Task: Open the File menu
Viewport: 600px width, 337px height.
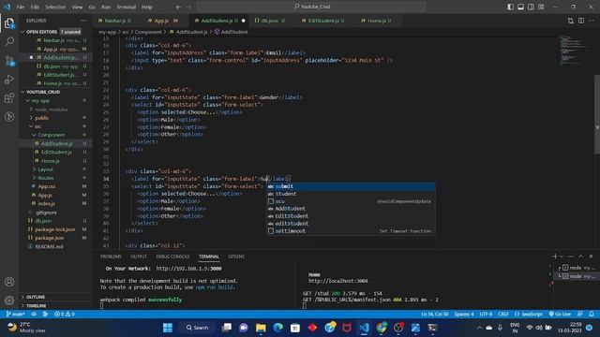Action: click(x=21, y=7)
